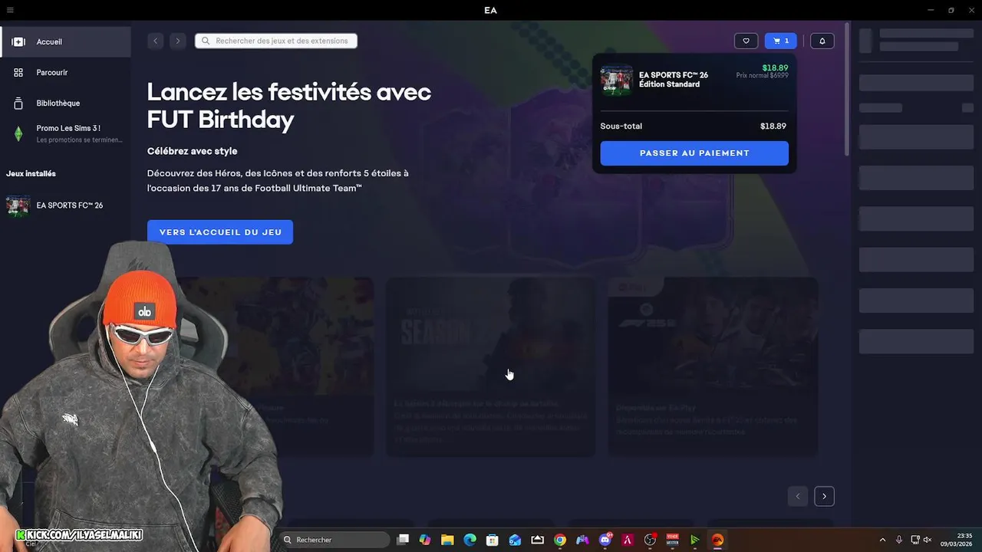Toggle the cart button showing 1 item
This screenshot has width=982, height=552.
click(x=781, y=41)
